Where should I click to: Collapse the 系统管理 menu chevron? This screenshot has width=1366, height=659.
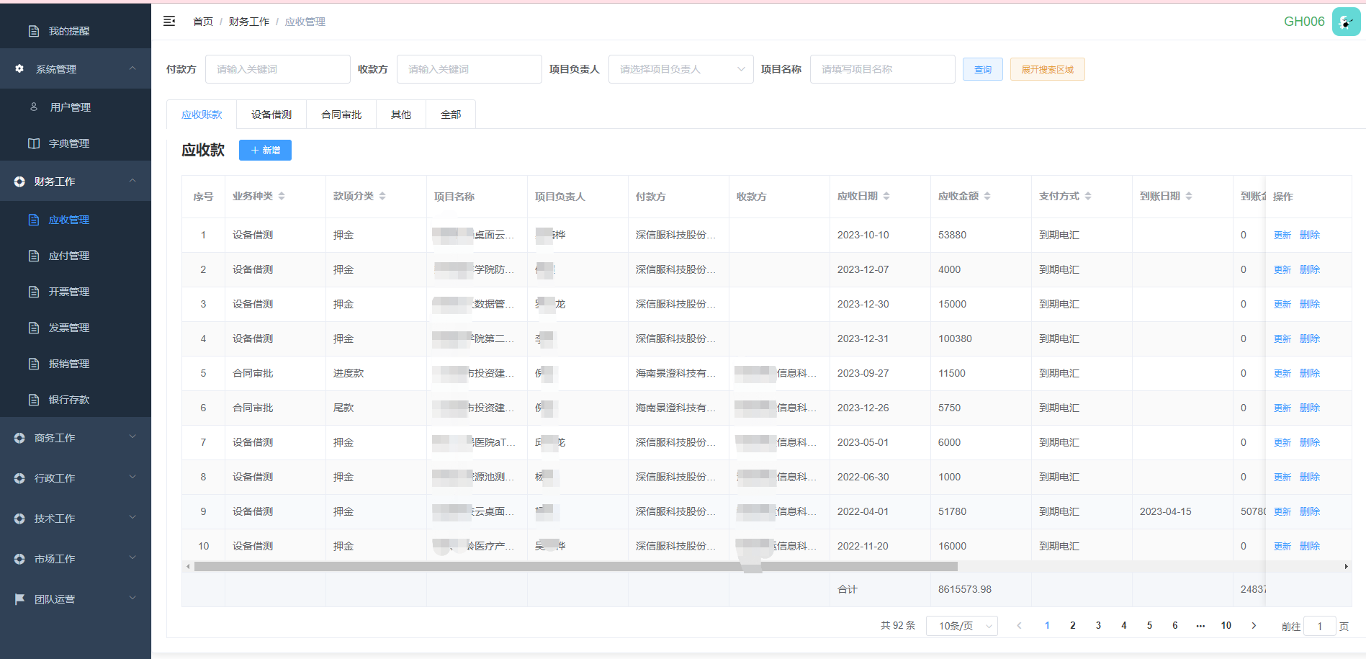pyautogui.click(x=132, y=68)
